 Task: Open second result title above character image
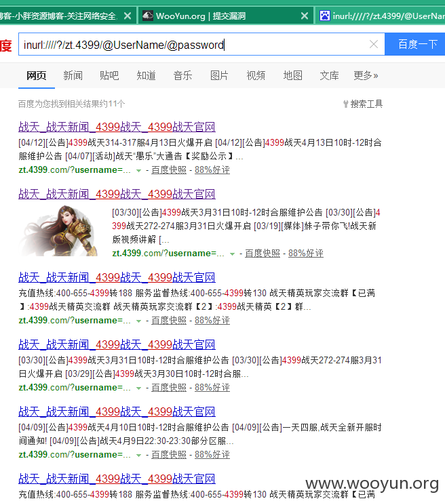pyautogui.click(x=117, y=194)
